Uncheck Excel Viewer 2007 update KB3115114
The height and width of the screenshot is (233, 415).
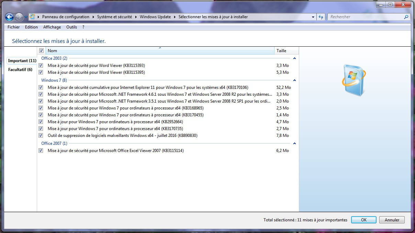[41, 151]
